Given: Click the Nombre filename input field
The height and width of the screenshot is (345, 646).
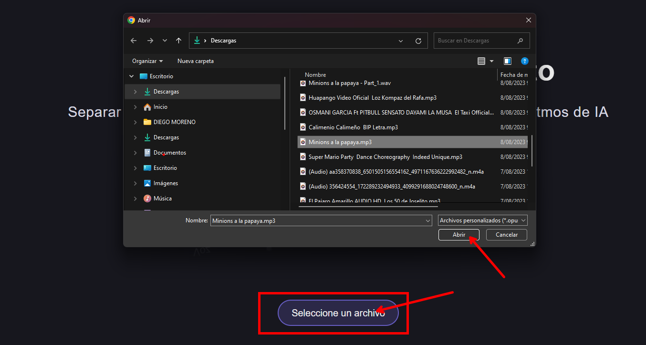Looking at the screenshot, I should coord(317,221).
